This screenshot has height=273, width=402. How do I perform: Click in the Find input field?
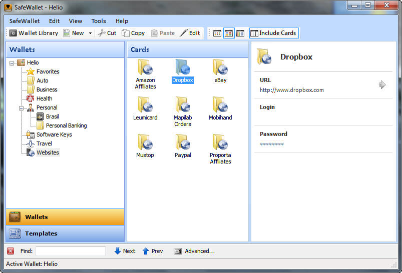(71, 251)
